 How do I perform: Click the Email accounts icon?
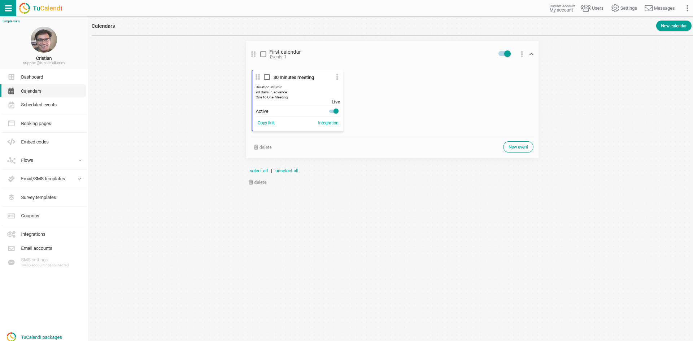[x=11, y=248]
